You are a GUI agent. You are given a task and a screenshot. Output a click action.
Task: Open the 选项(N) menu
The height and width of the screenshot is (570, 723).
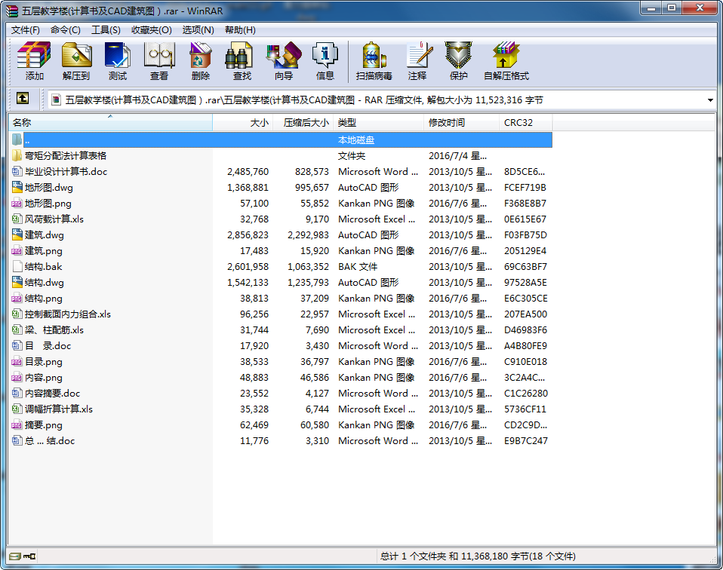pyautogui.click(x=198, y=30)
